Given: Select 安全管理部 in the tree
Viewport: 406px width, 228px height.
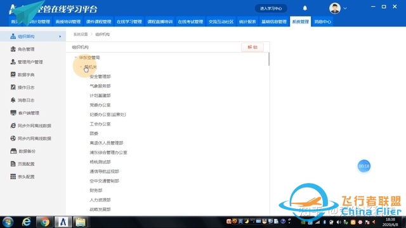Looking at the screenshot, I should point(100,77).
